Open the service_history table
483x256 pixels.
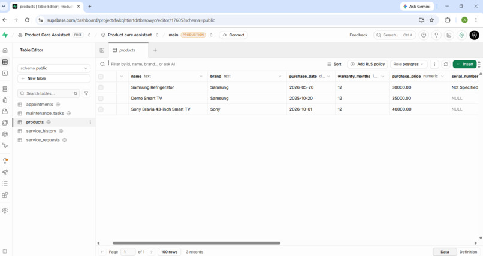41,131
